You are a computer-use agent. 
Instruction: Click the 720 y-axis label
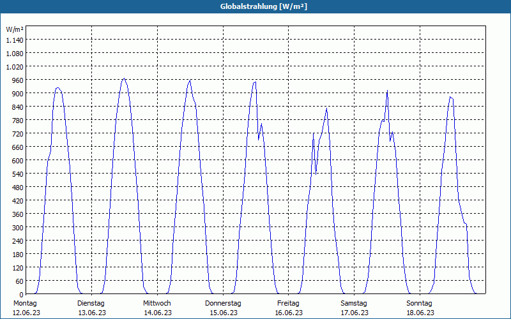tap(18, 134)
